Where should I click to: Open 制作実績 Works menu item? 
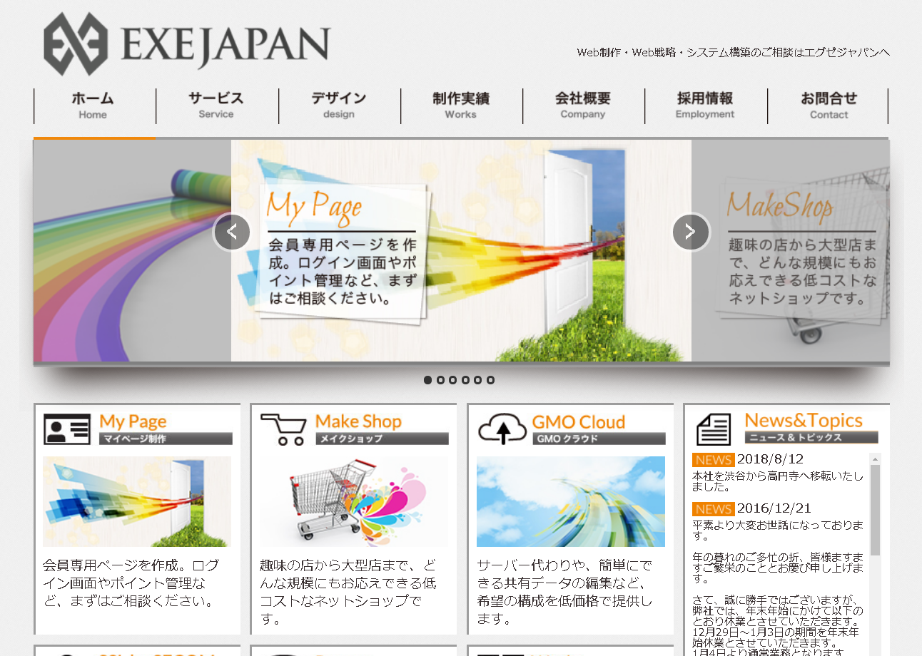click(x=461, y=106)
